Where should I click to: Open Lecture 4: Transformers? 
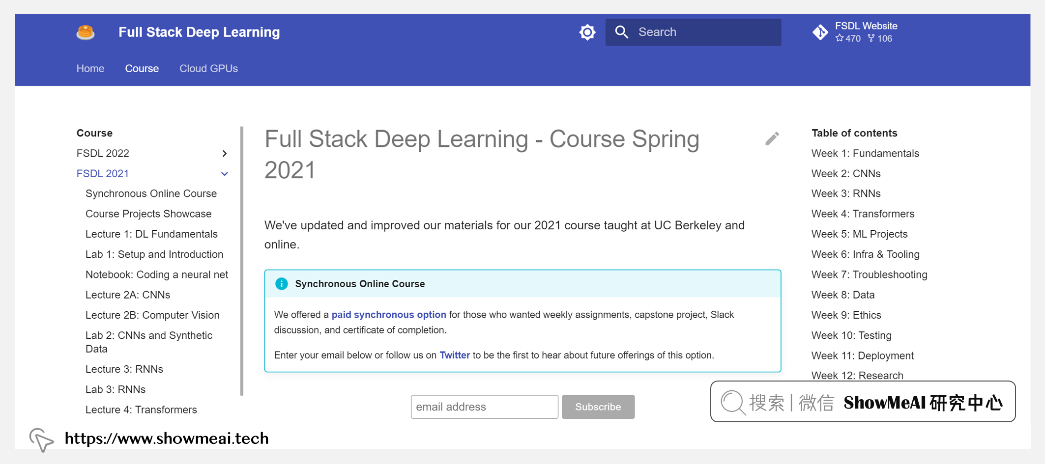click(141, 409)
